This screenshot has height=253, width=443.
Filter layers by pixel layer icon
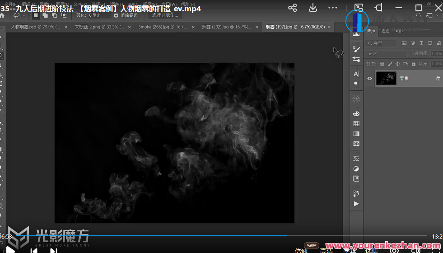click(404, 43)
